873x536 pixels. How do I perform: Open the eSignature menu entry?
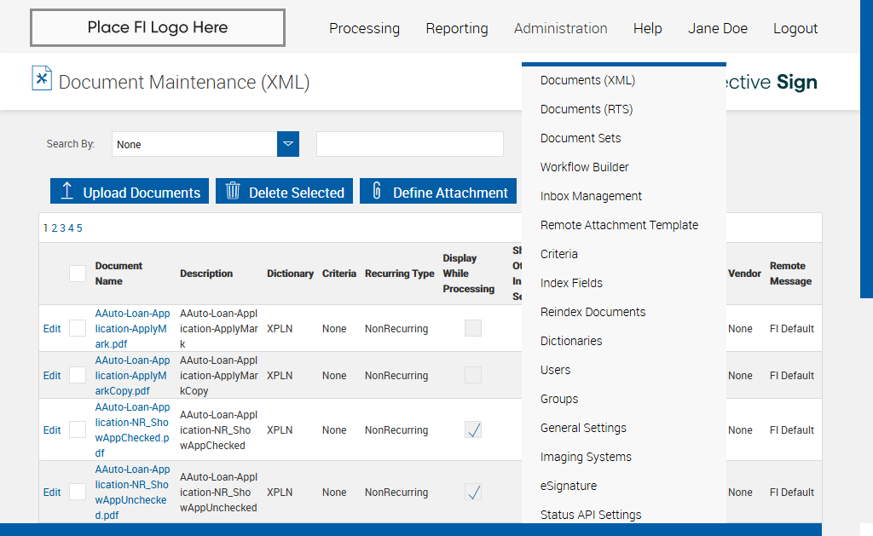pyautogui.click(x=569, y=486)
